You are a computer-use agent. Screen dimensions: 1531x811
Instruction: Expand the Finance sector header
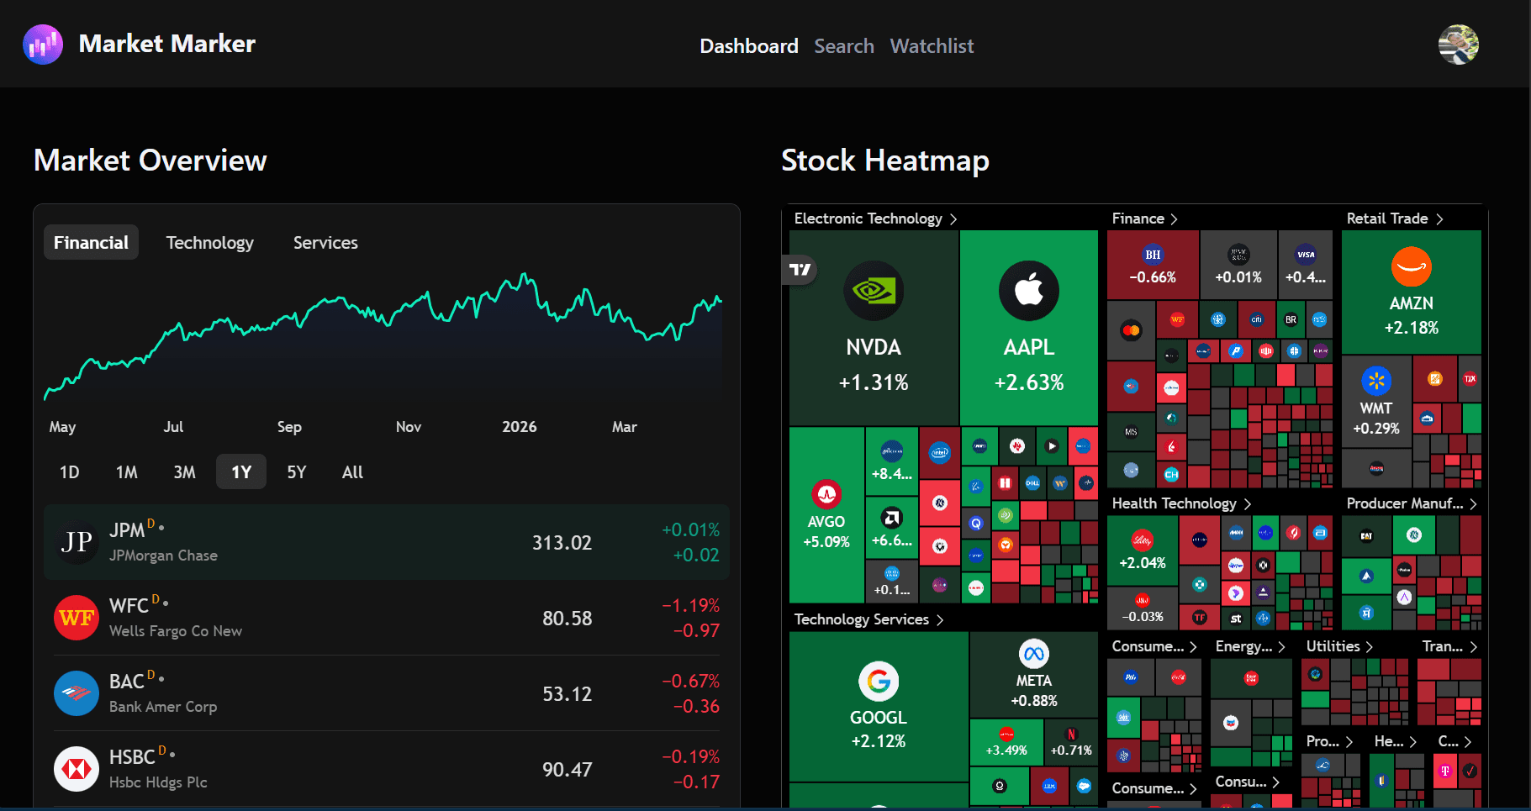[1145, 219]
